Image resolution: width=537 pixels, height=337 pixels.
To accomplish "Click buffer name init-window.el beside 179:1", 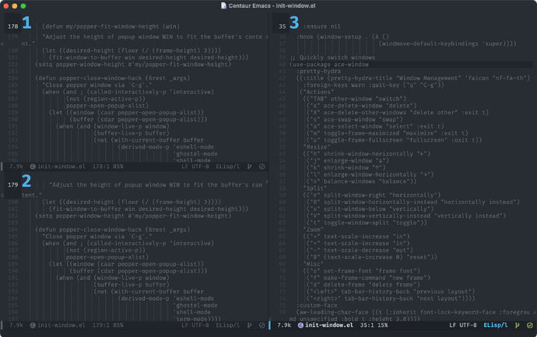I will 61,325.
